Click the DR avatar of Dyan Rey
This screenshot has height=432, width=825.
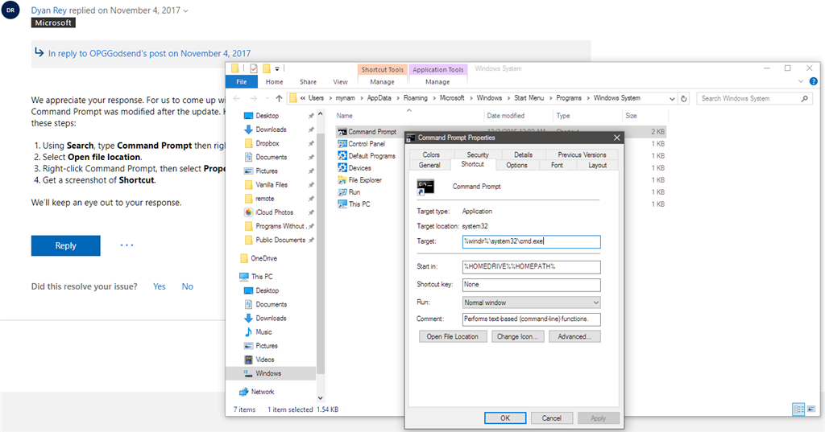10,10
